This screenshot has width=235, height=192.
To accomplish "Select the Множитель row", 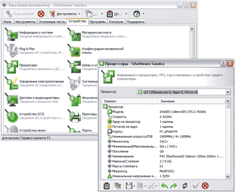I will [163, 141].
